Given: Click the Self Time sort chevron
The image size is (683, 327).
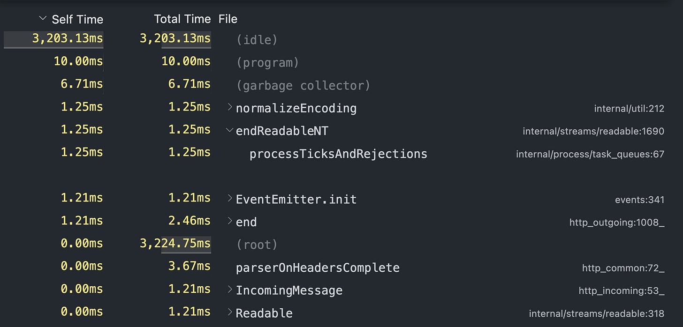Looking at the screenshot, I should [x=42, y=18].
